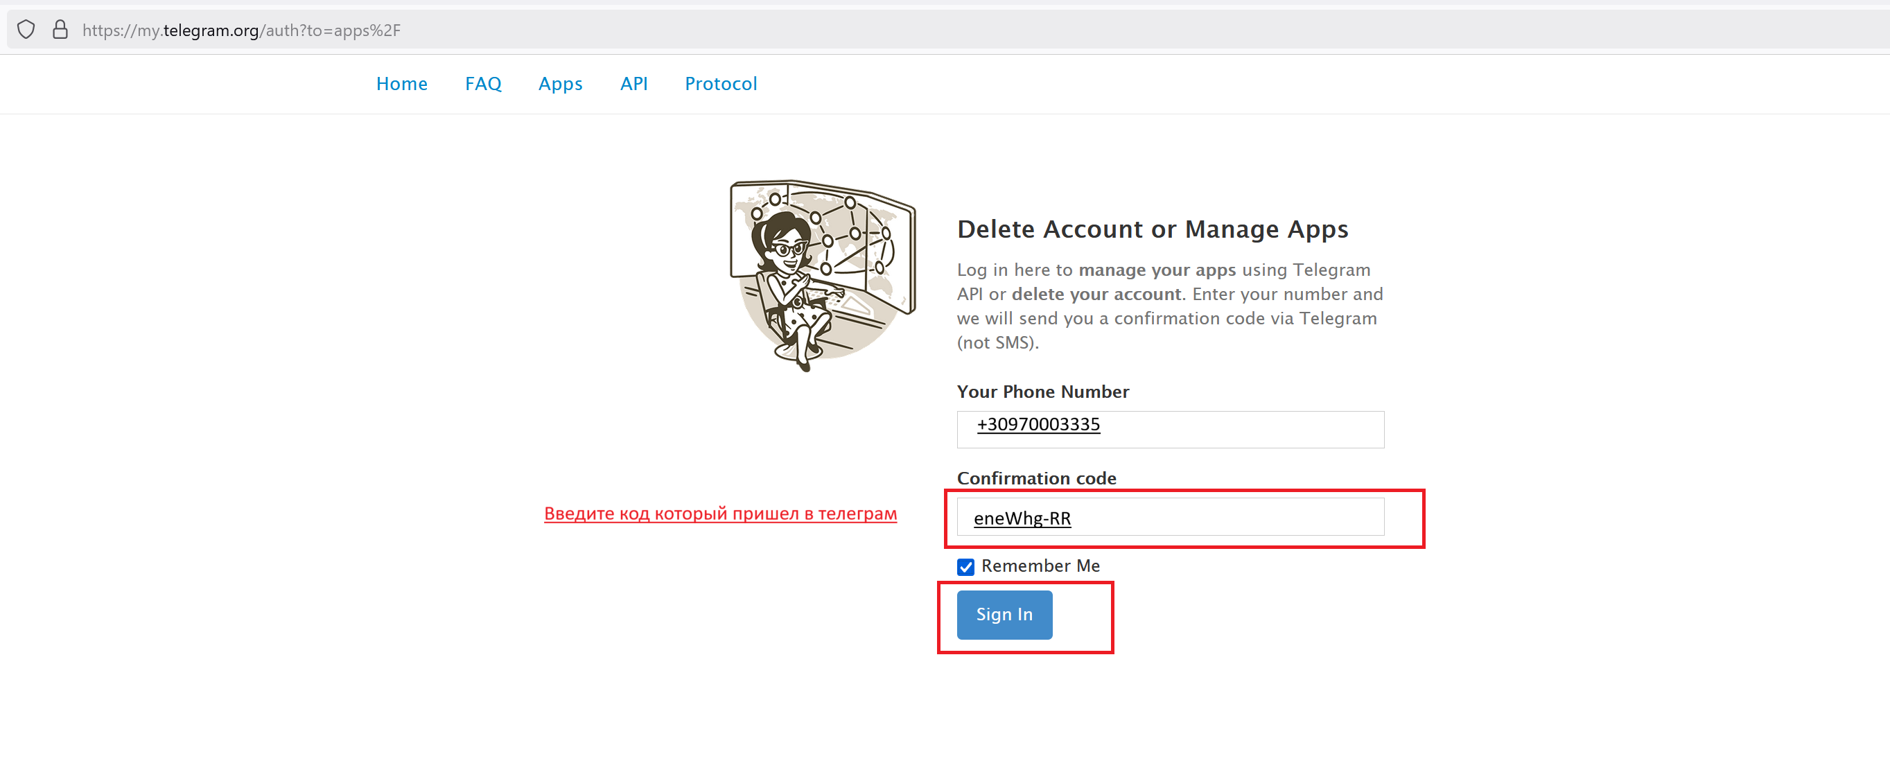Open the Protocol navigation link
This screenshot has width=1890, height=779.
pyautogui.click(x=720, y=84)
